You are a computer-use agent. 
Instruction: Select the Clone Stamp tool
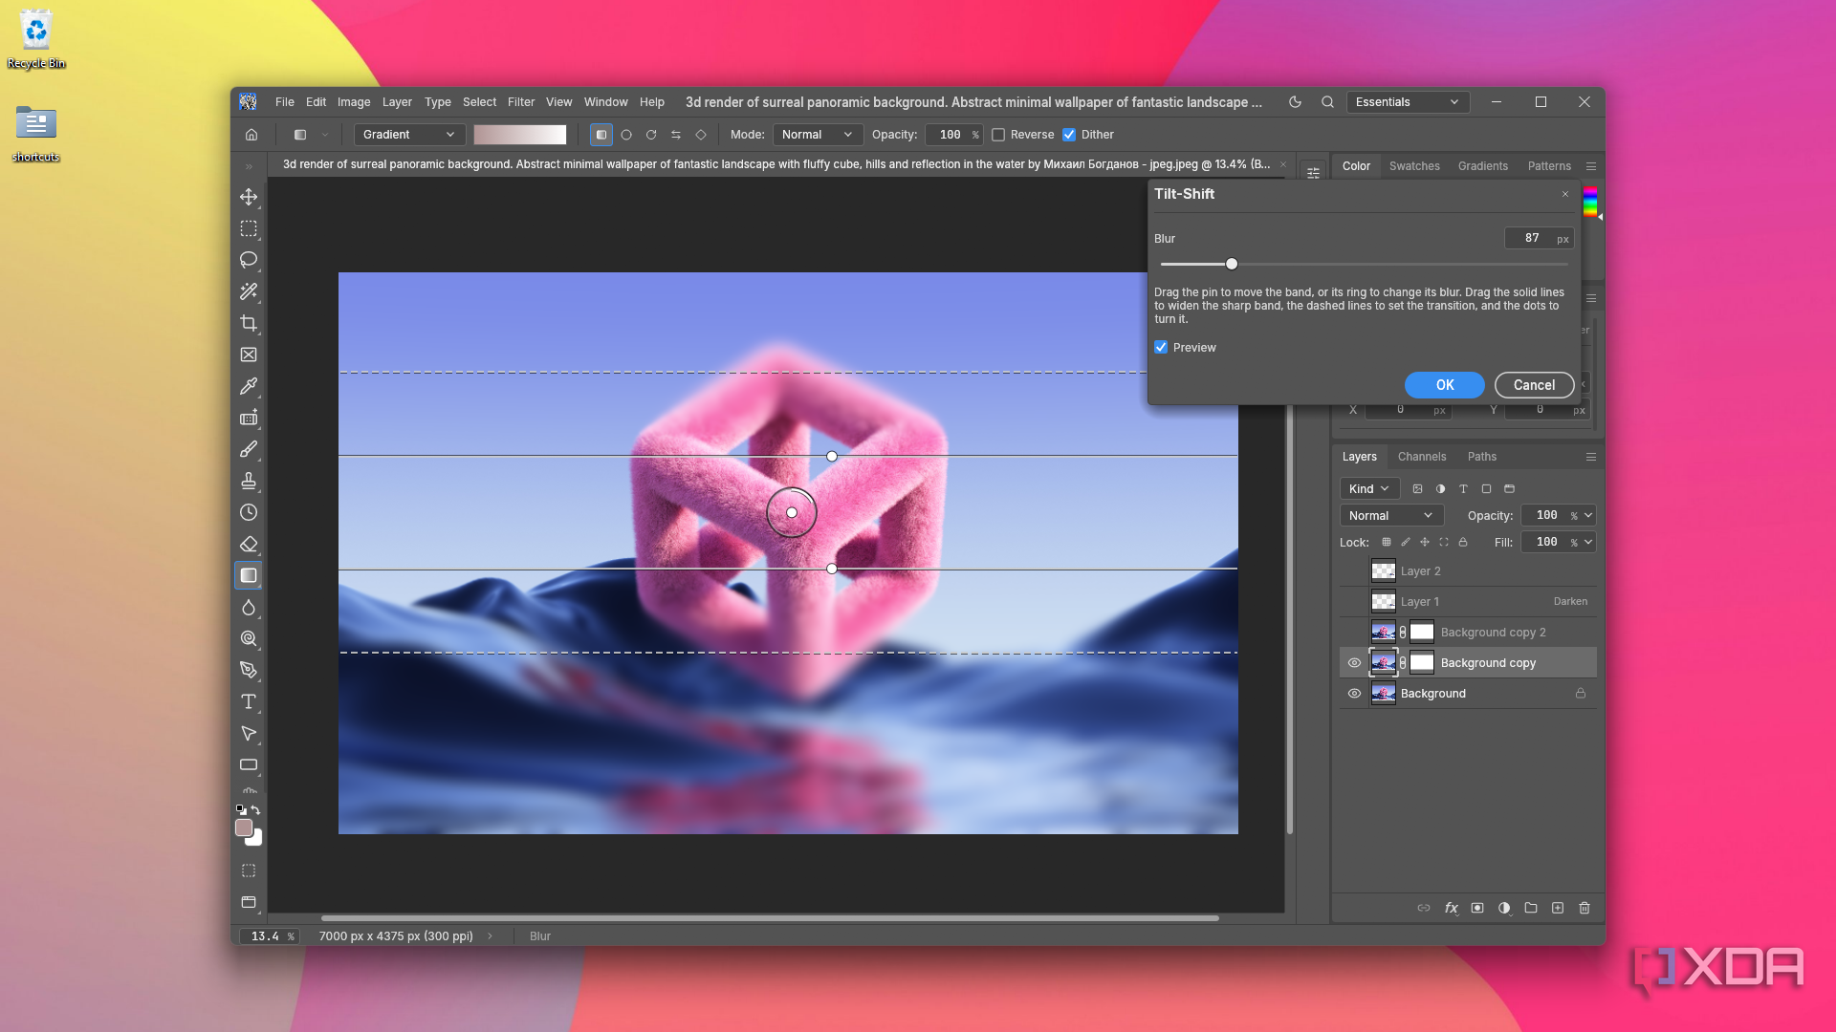point(249,481)
